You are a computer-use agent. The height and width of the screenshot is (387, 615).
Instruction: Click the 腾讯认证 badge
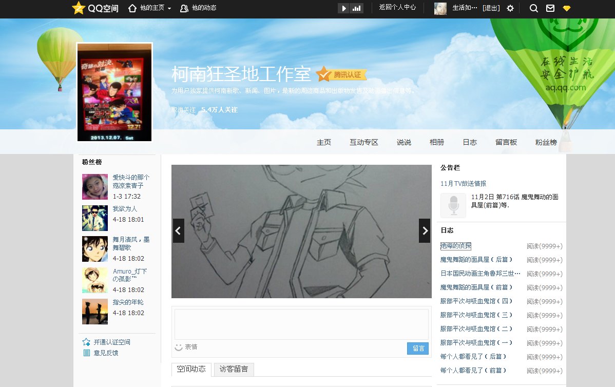(x=341, y=74)
